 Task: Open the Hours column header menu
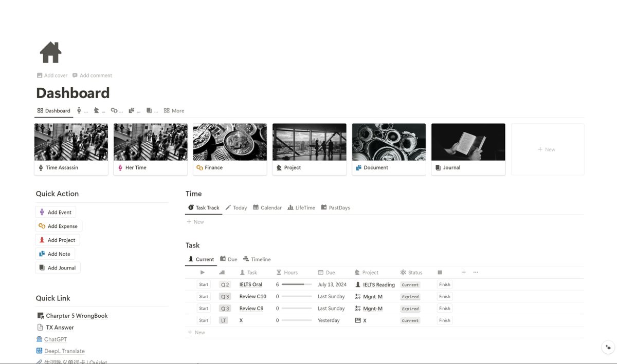click(x=287, y=273)
